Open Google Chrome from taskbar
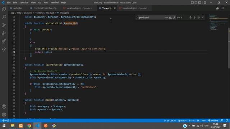 pos(29,126)
